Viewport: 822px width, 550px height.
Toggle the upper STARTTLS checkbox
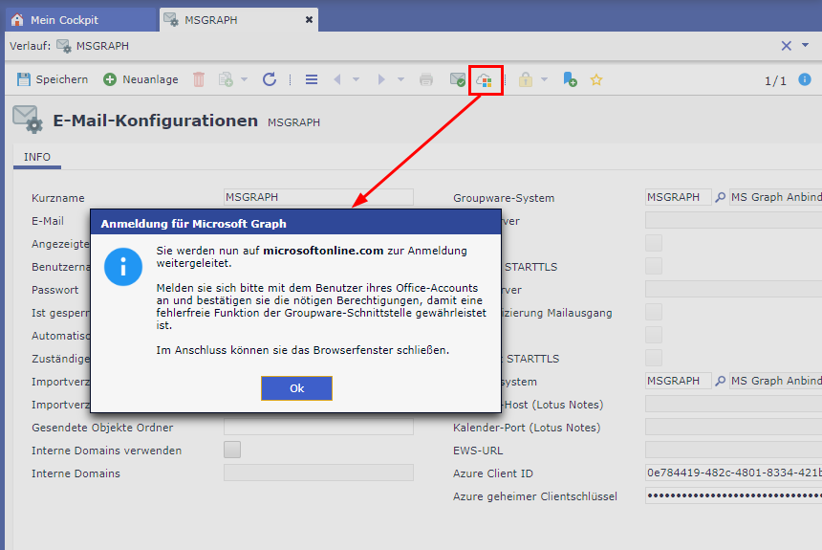coord(654,266)
